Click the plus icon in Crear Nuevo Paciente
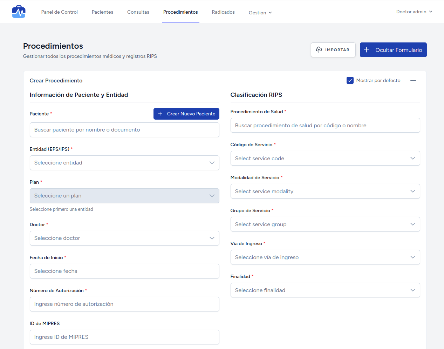This screenshot has height=349, width=444. [160, 114]
